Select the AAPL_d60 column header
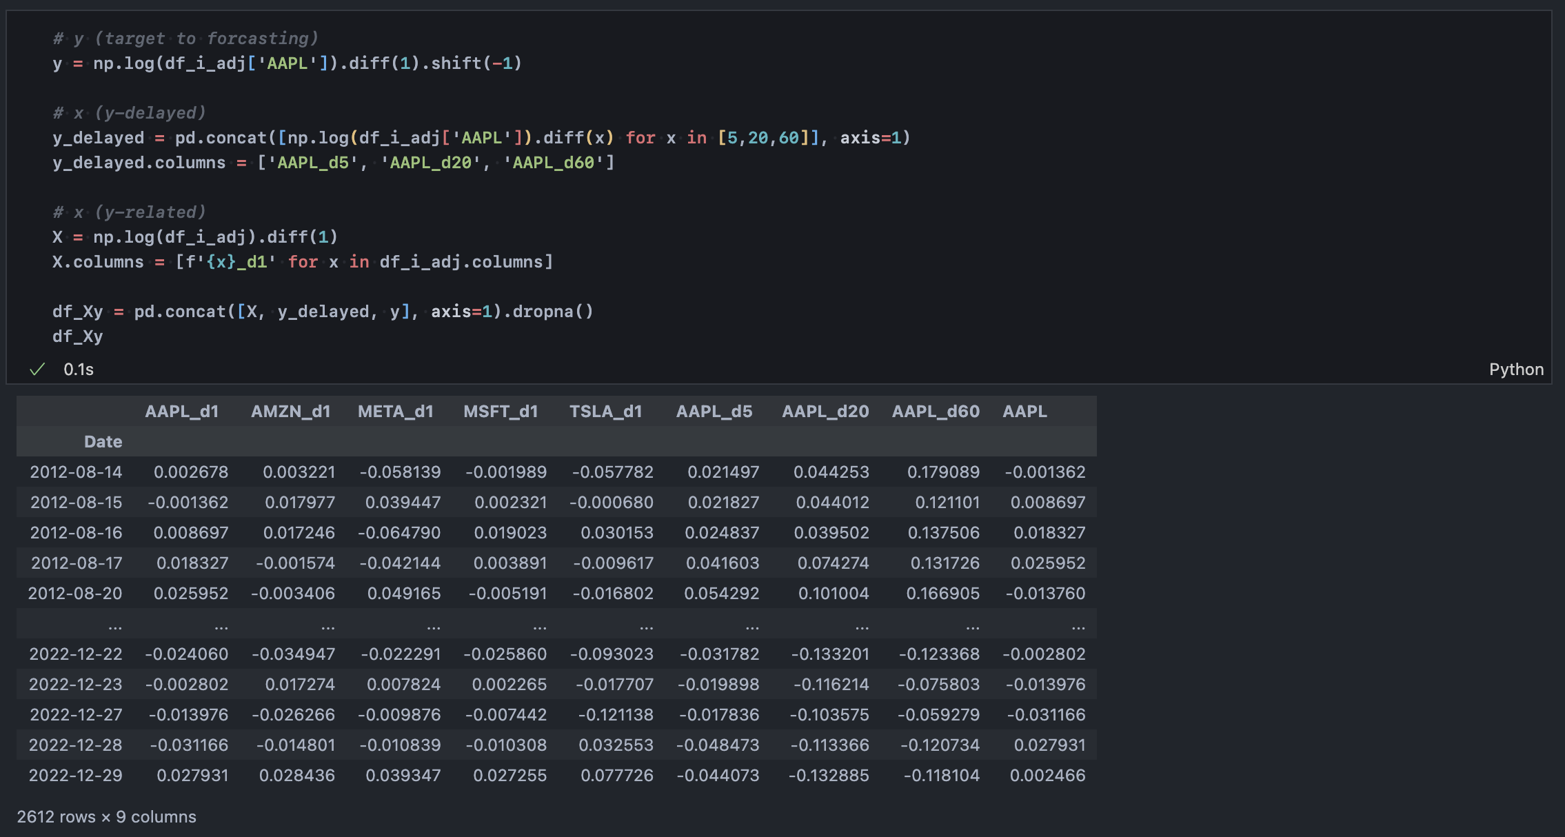This screenshot has width=1565, height=837. coord(936,412)
